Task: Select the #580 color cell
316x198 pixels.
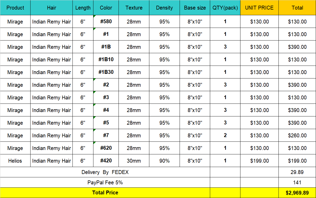Action: (106, 21)
